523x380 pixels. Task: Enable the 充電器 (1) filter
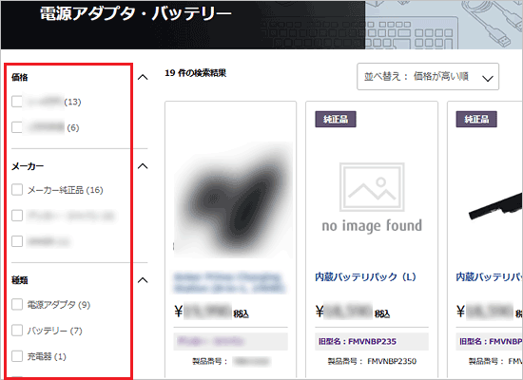pos(17,356)
